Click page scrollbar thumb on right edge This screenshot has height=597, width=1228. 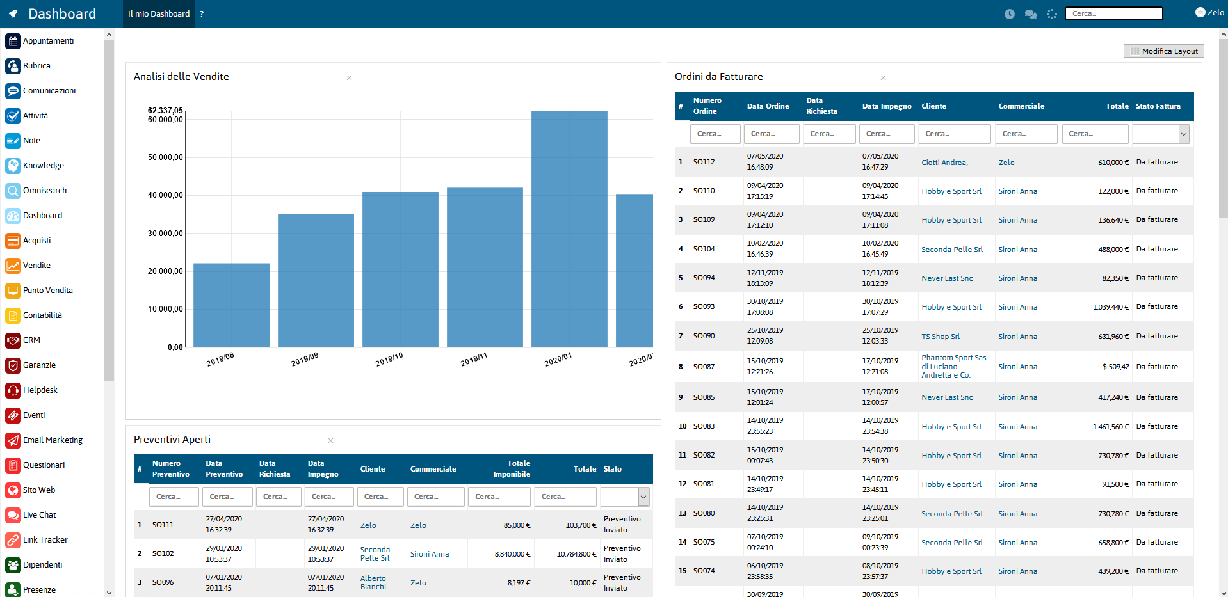click(1223, 128)
